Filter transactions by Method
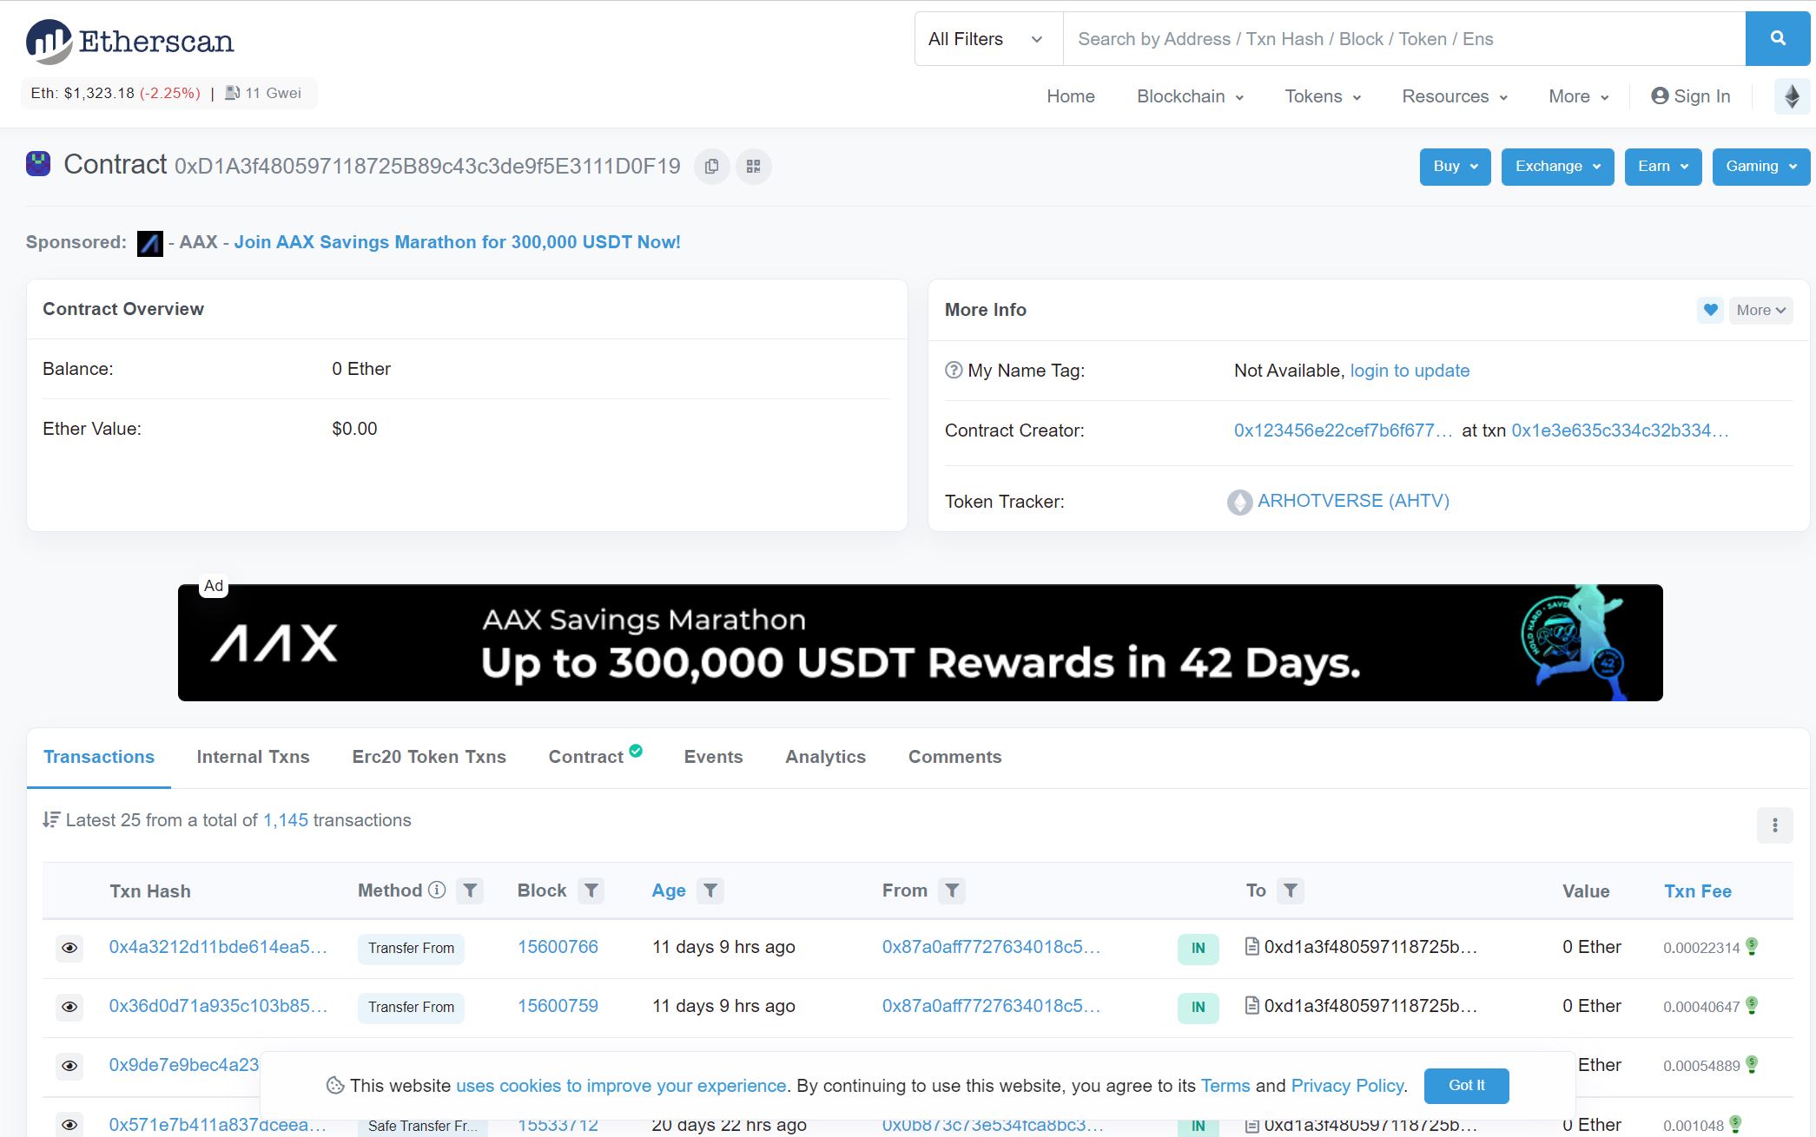The width and height of the screenshot is (1816, 1137). pos(470,891)
